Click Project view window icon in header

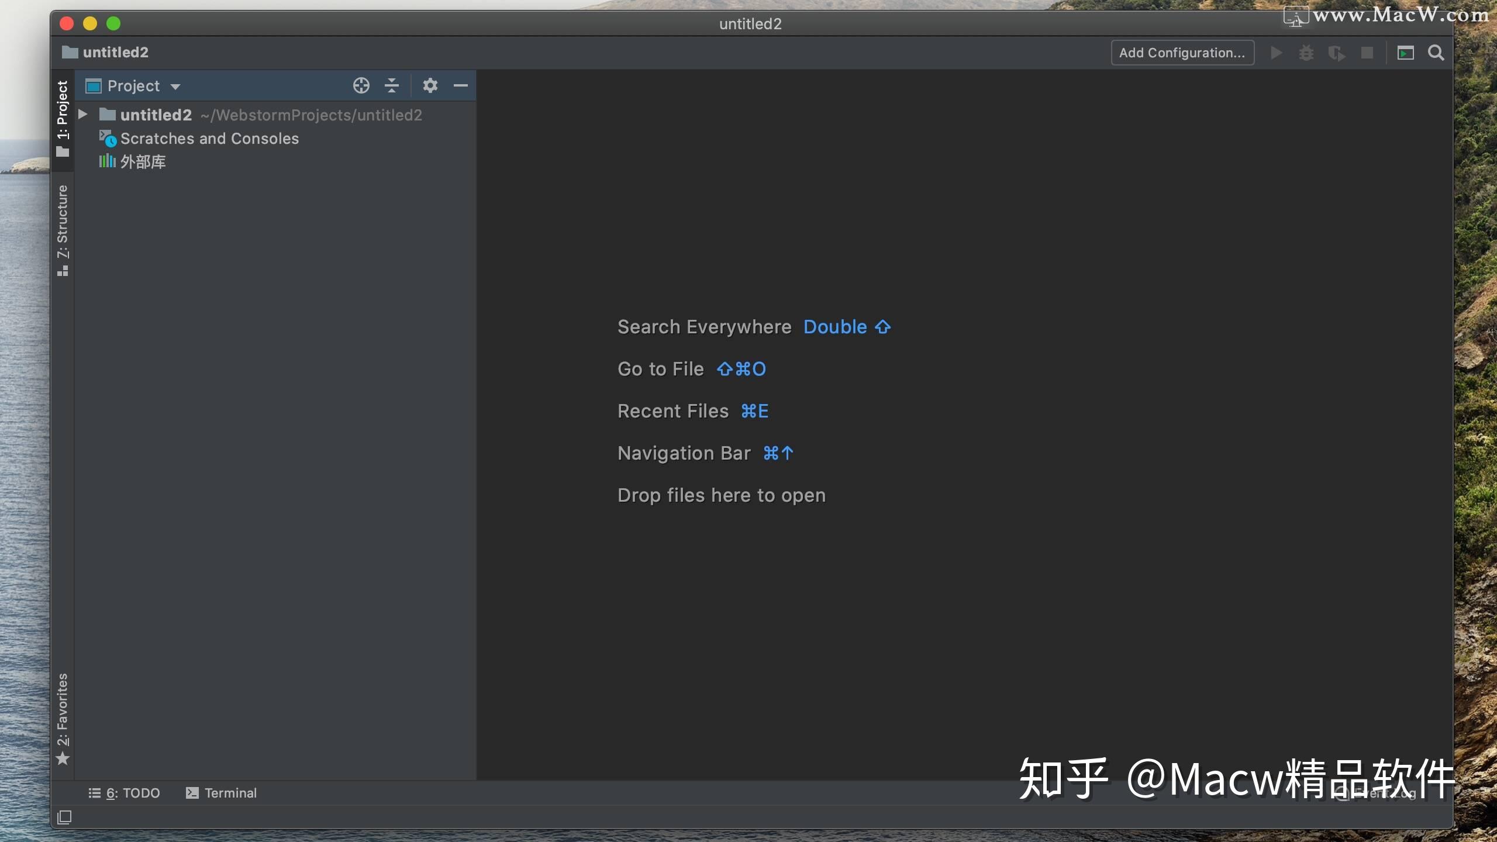click(x=94, y=87)
